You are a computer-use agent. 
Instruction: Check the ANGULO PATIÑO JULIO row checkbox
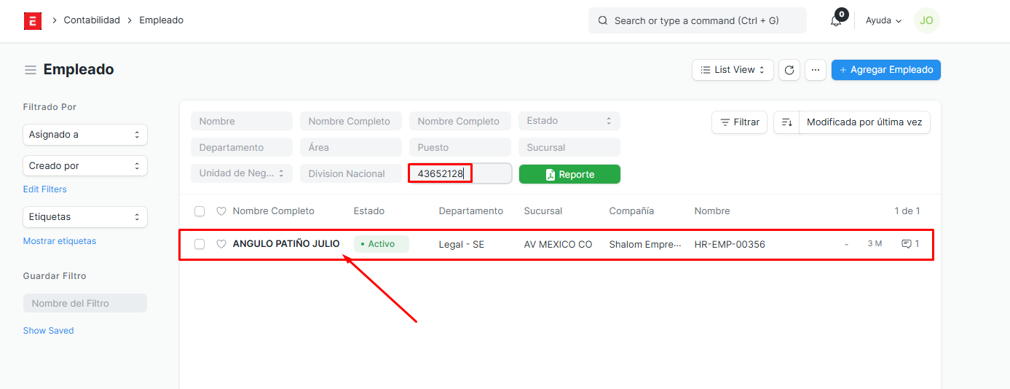pyautogui.click(x=200, y=244)
